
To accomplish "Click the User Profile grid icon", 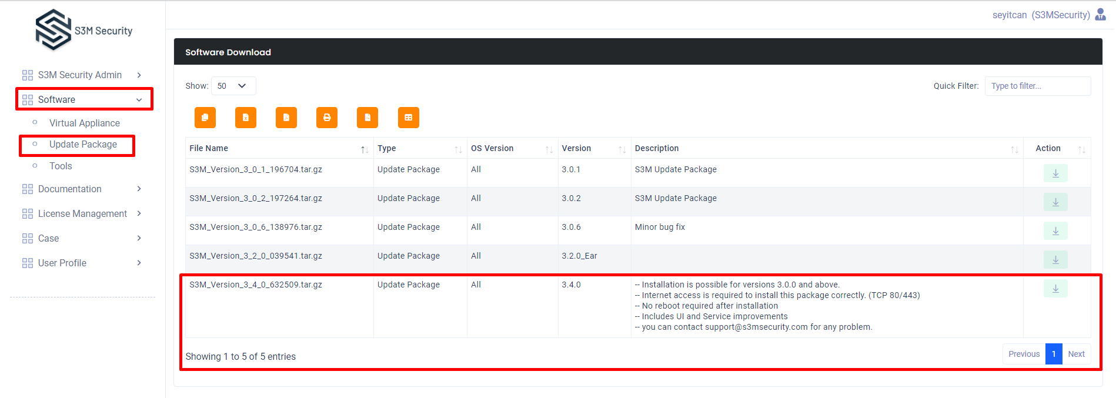I will tap(28, 263).
